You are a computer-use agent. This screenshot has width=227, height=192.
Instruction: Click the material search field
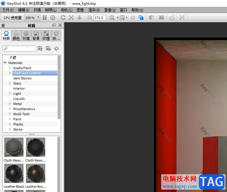click(x=19, y=48)
